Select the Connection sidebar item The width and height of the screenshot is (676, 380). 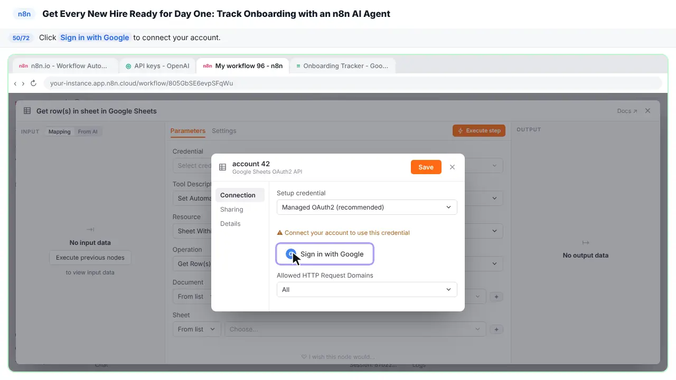pyautogui.click(x=240, y=195)
